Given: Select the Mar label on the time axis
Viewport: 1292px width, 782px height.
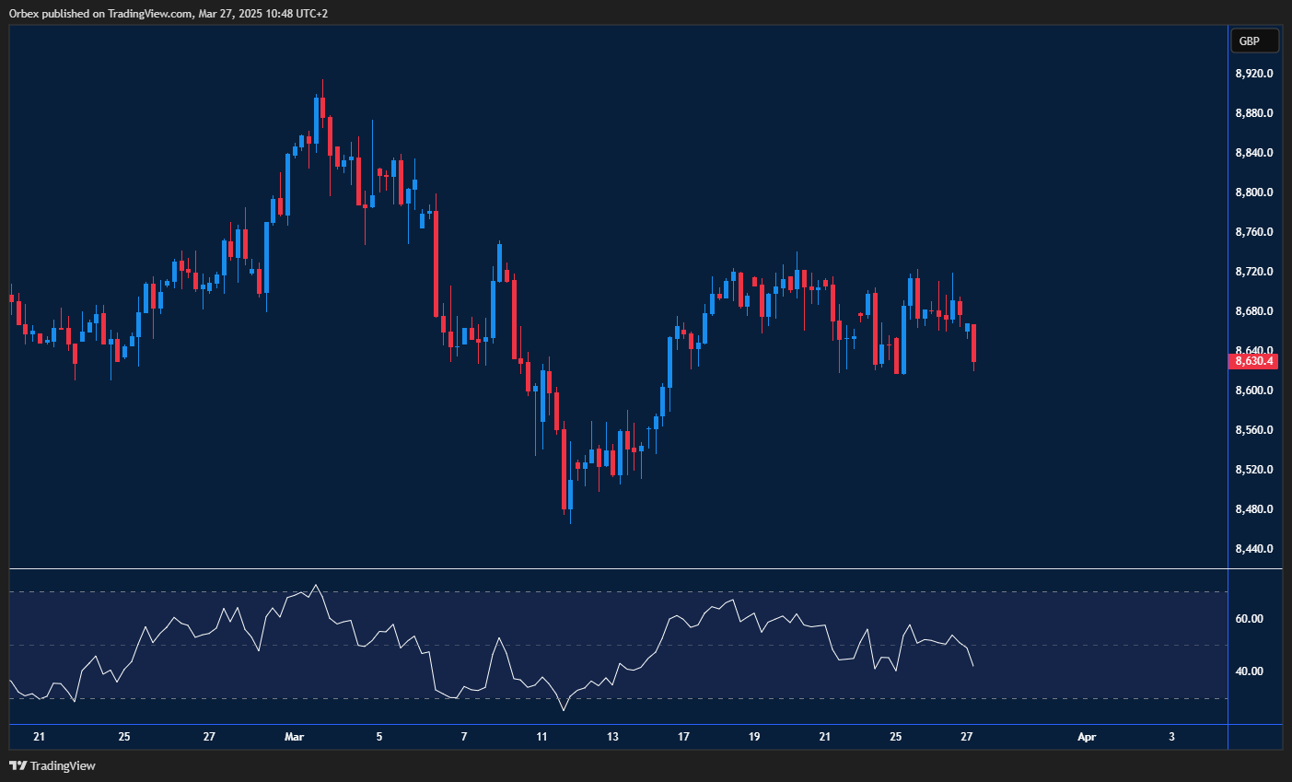Looking at the screenshot, I should pyautogui.click(x=294, y=737).
